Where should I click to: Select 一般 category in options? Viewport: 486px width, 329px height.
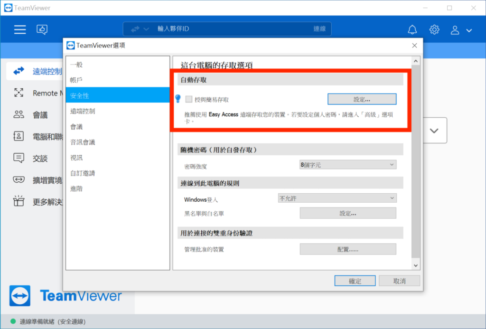click(118, 65)
